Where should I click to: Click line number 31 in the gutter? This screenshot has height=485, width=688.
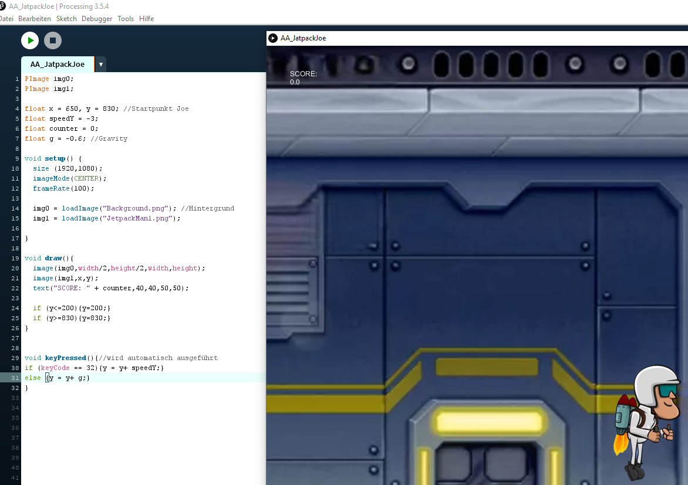tap(15, 378)
